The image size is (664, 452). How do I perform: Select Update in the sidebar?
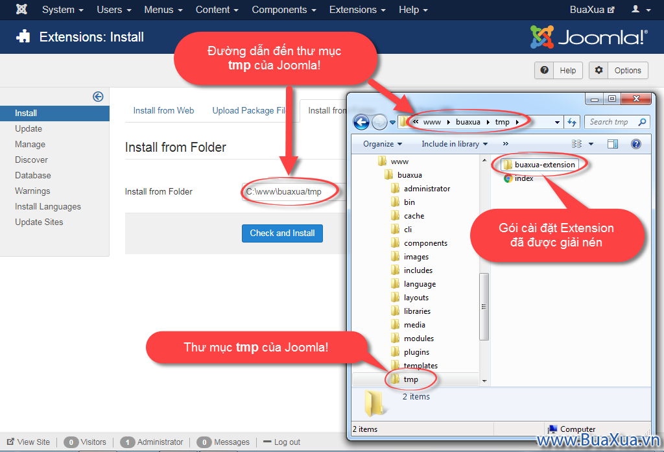pos(29,129)
